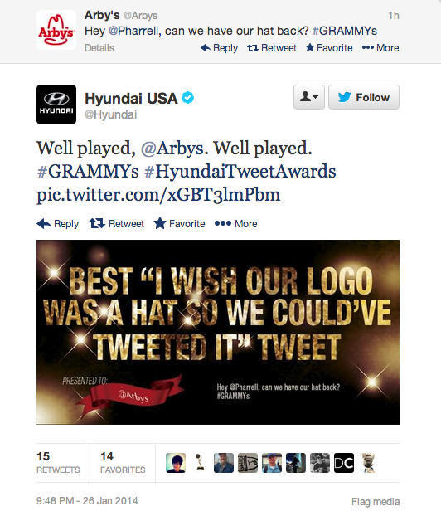
Task: Click the Arby's logo avatar
Action: (x=56, y=30)
